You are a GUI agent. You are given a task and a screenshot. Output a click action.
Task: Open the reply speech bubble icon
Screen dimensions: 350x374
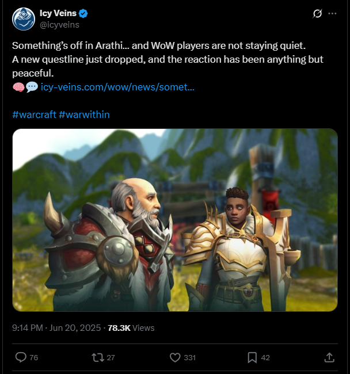point(21,357)
